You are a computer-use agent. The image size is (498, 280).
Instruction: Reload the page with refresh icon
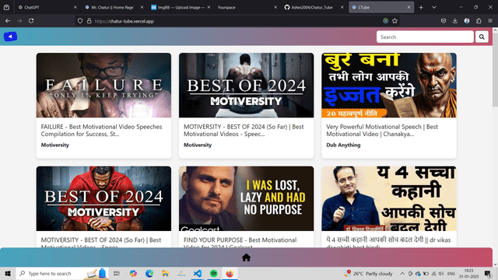pyautogui.click(x=31, y=21)
